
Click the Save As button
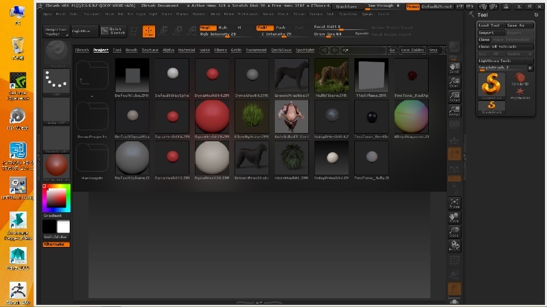click(520, 25)
